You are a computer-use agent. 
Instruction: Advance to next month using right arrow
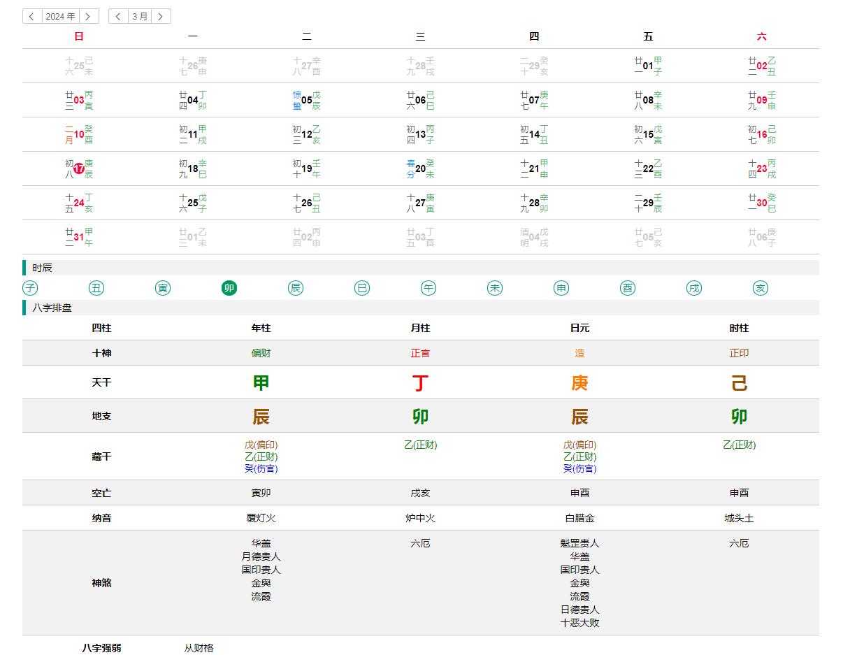pyautogui.click(x=161, y=16)
